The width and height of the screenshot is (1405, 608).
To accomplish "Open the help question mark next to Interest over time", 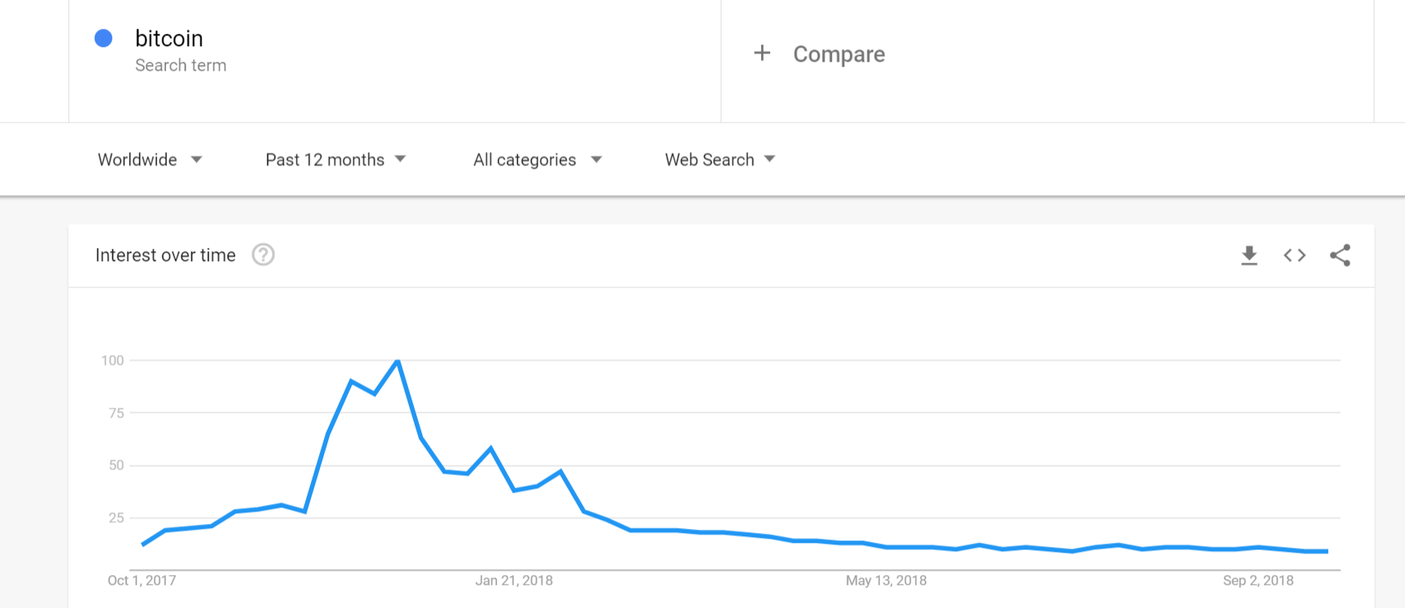I will 263,255.
